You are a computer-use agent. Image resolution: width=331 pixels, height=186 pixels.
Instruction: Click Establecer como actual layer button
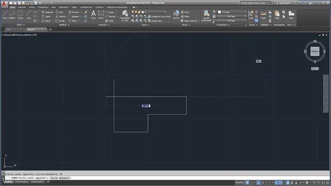(x=159, y=17)
